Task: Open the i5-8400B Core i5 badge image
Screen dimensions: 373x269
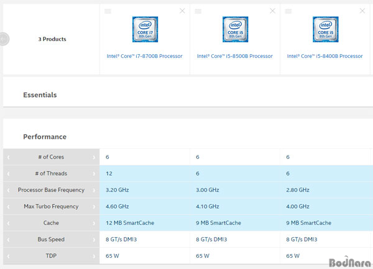Action: coord(325,29)
